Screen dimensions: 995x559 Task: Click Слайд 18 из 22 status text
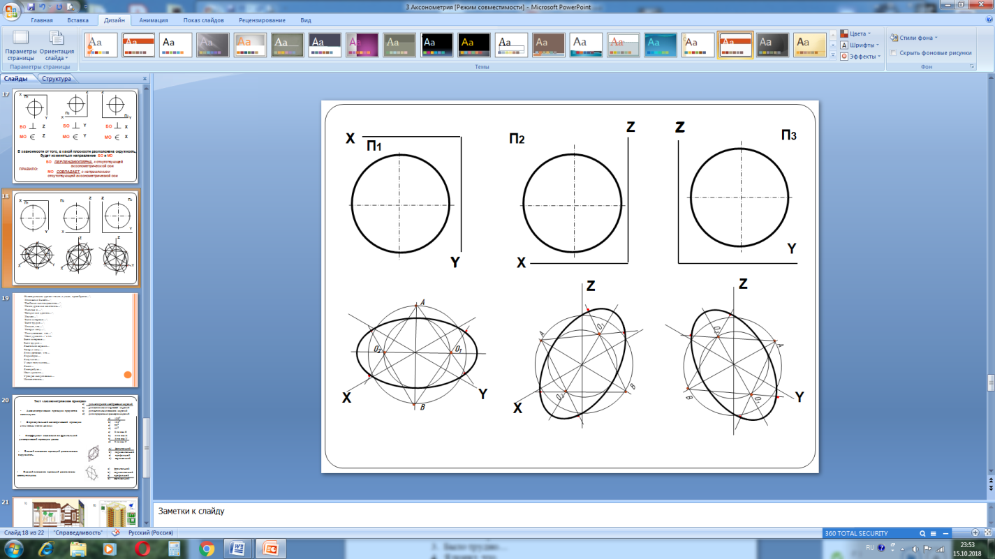click(25, 532)
